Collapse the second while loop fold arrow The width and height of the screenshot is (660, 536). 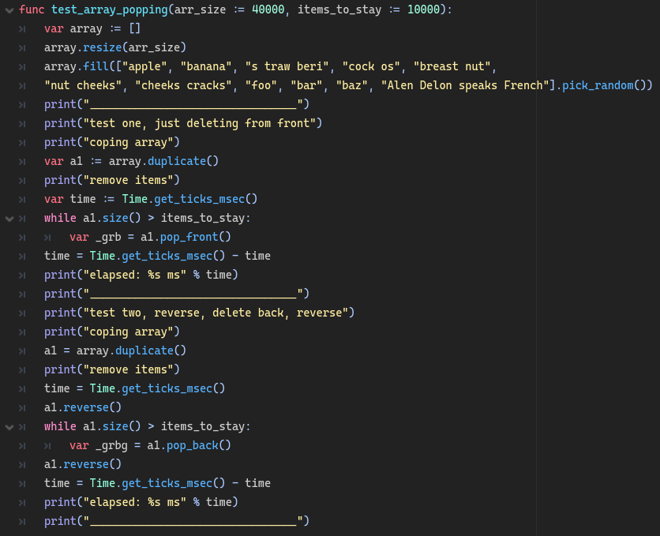[9, 427]
